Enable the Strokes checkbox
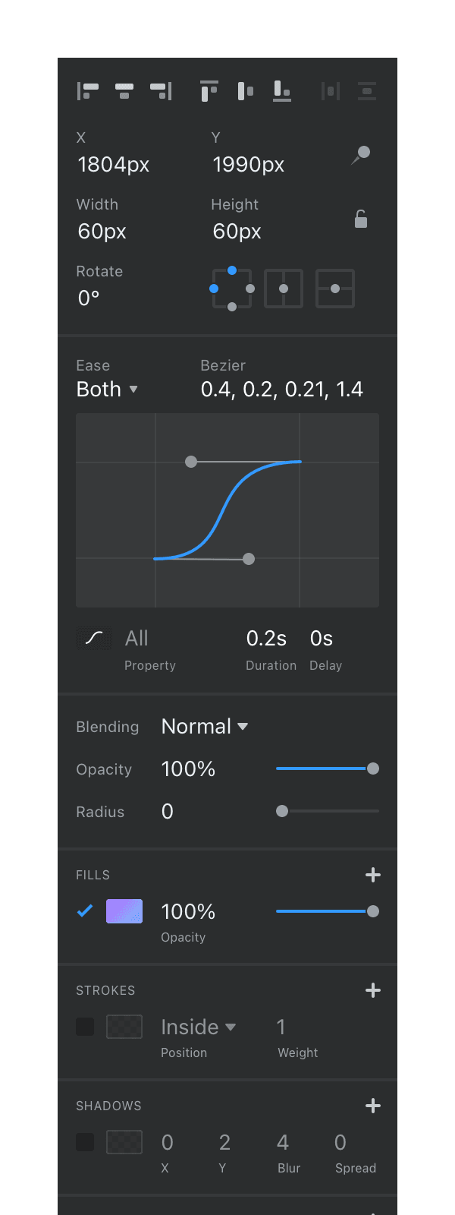455x1215 pixels. 85,1027
